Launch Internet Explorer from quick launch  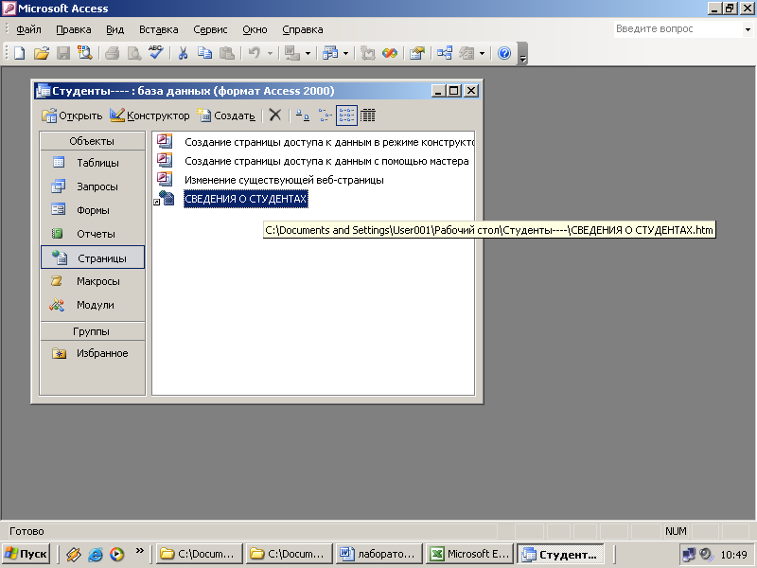[96, 554]
